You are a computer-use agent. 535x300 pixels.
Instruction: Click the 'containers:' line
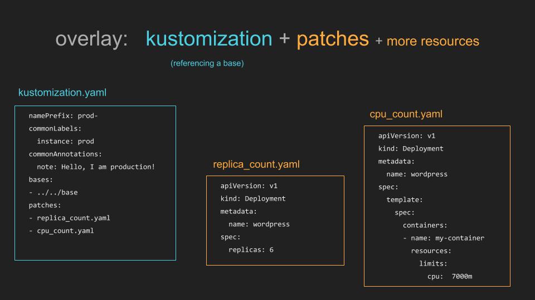click(425, 225)
